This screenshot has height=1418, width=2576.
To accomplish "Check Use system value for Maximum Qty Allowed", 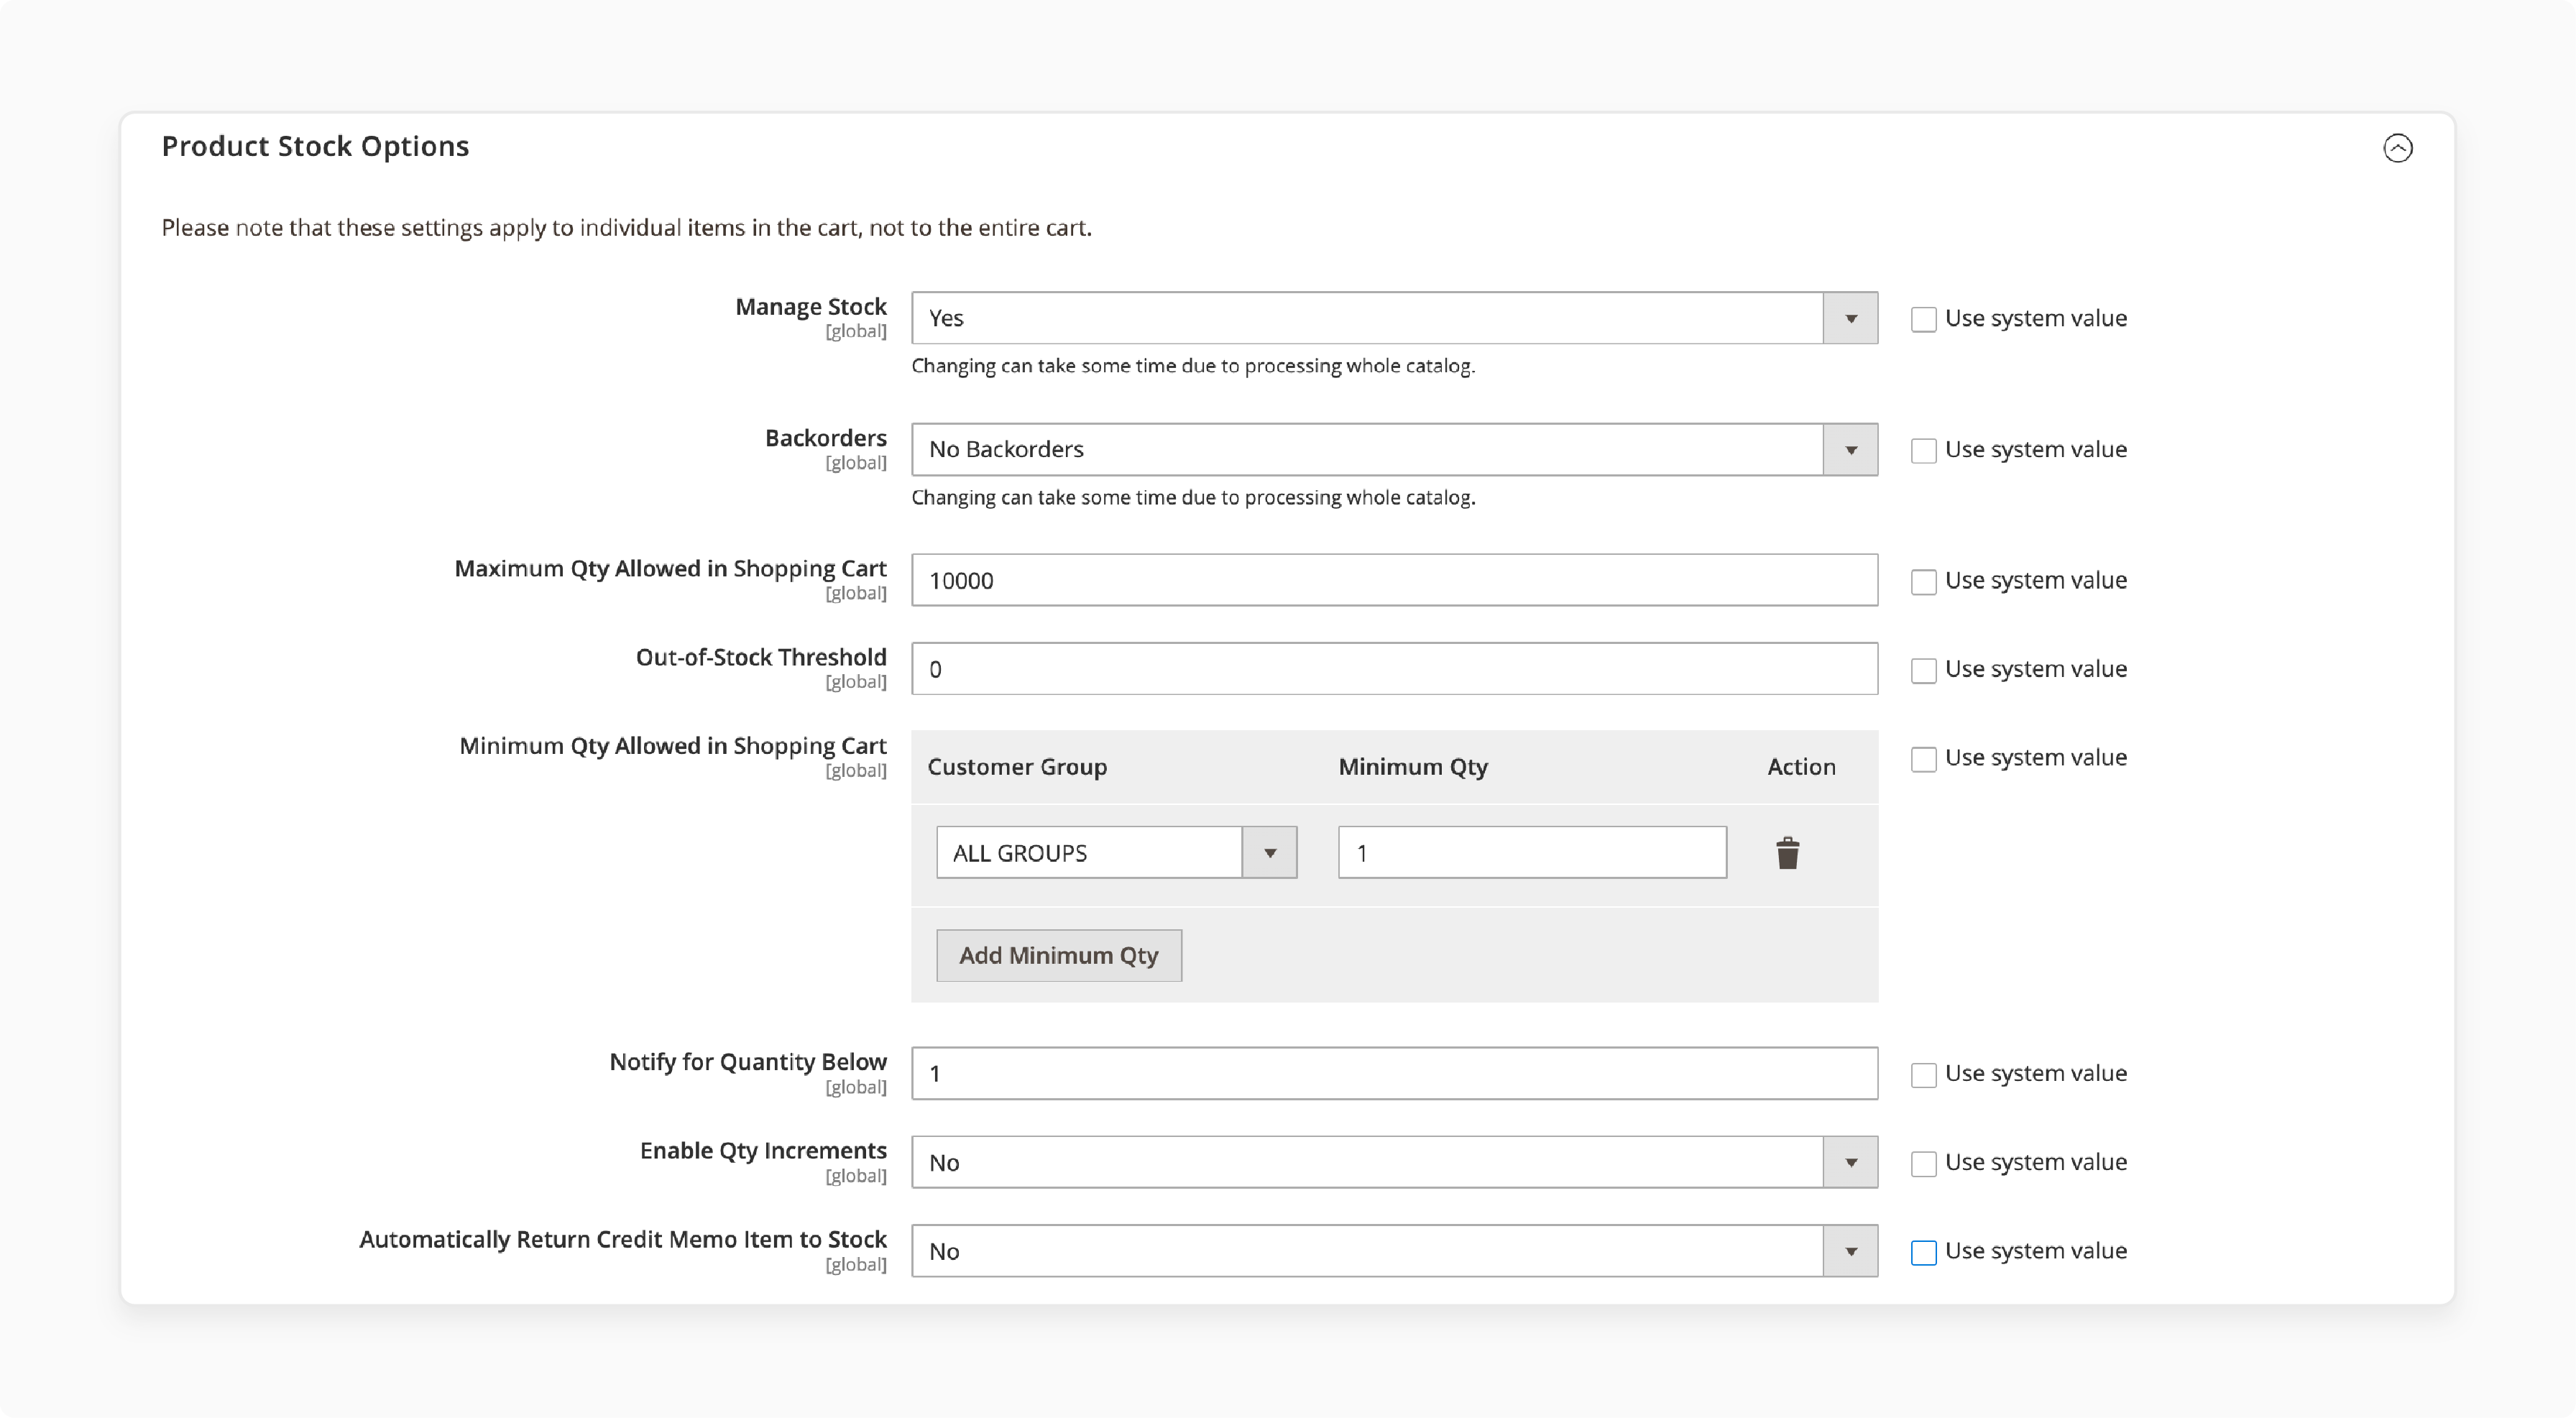I will (x=1923, y=581).
